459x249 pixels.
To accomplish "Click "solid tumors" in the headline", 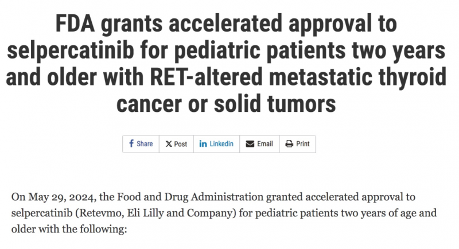I will tap(275, 104).
